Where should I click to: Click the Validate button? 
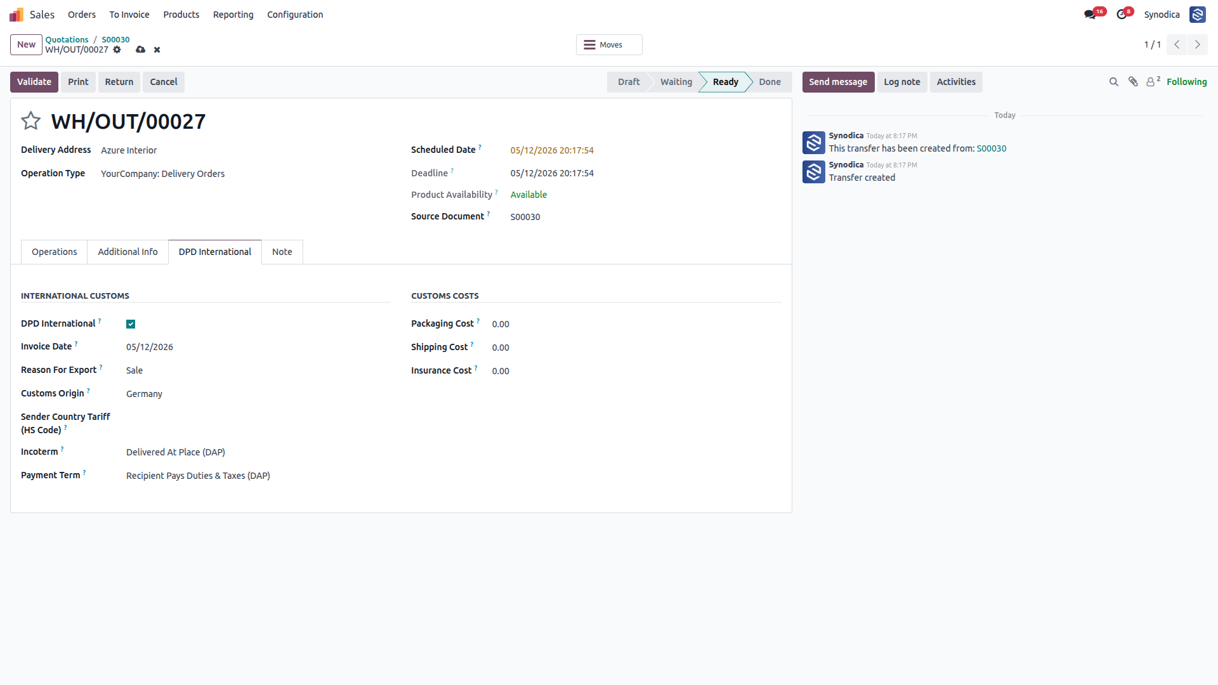pyautogui.click(x=34, y=82)
